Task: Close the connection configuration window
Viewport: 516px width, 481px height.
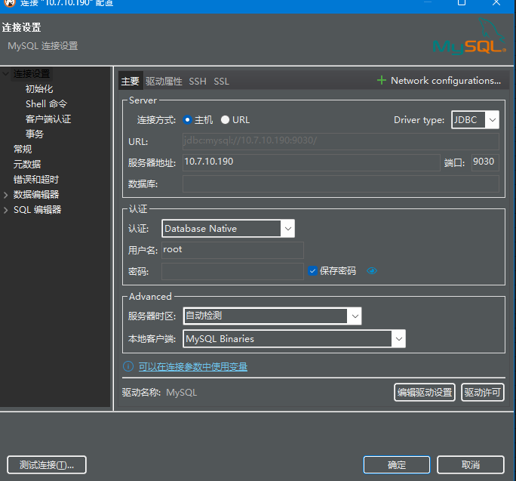Action: click(x=496, y=2)
